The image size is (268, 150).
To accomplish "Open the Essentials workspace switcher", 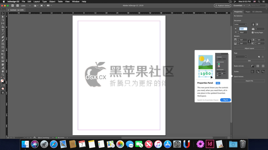I will 239,6.
